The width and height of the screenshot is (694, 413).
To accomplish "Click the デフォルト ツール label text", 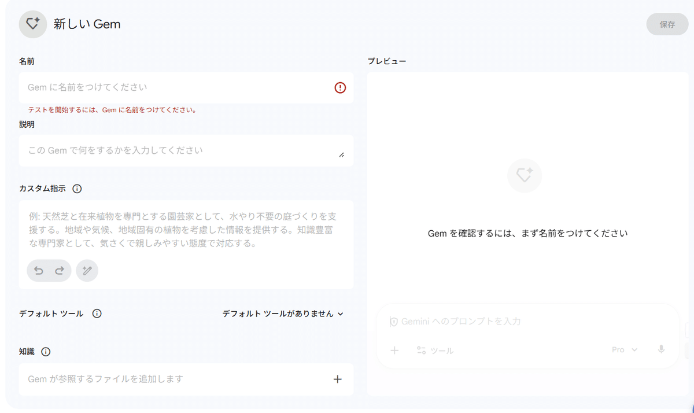I will [x=51, y=314].
